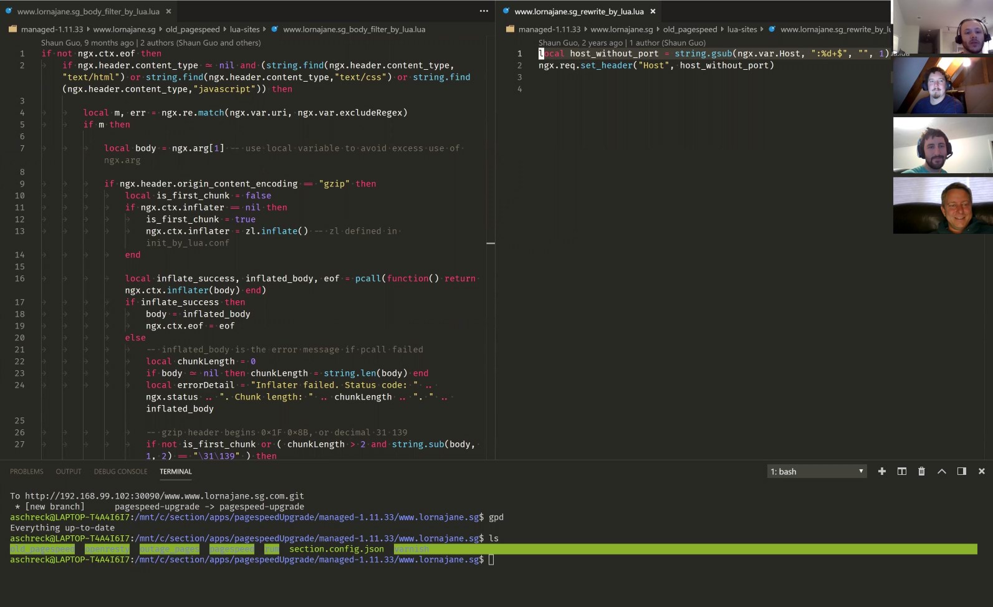Close the terminal panel
The image size is (993, 607).
pyautogui.click(x=981, y=471)
